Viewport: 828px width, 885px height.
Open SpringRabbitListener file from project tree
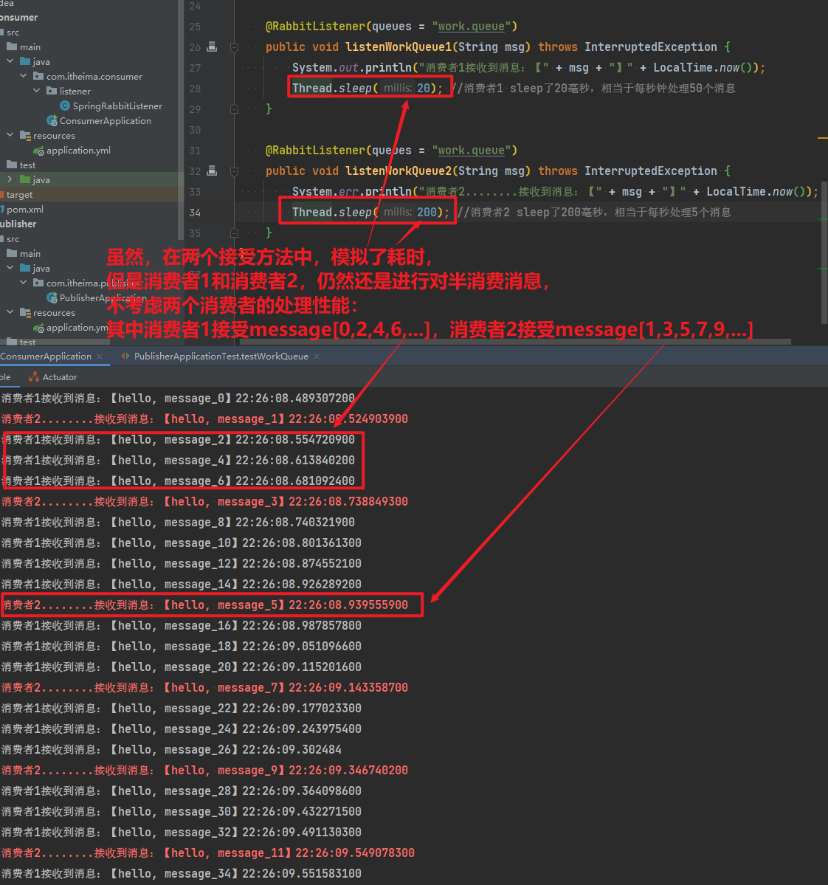[117, 106]
